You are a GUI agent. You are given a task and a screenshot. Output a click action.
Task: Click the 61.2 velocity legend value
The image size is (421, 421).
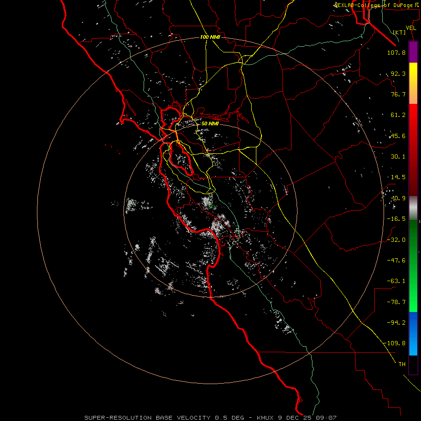pos(398,115)
